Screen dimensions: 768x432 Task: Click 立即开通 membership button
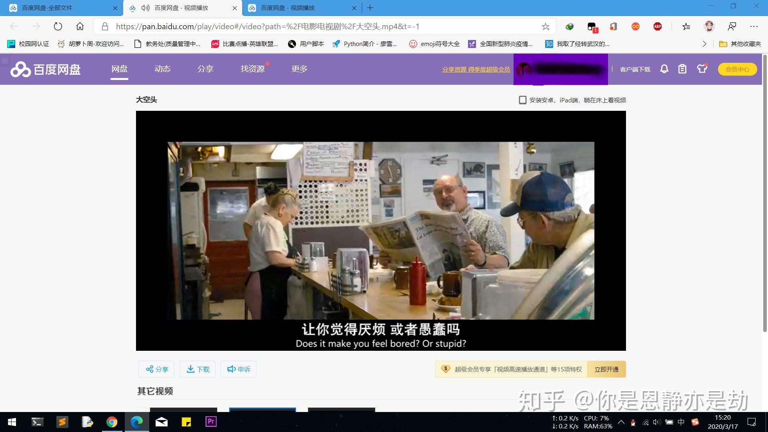tap(606, 369)
